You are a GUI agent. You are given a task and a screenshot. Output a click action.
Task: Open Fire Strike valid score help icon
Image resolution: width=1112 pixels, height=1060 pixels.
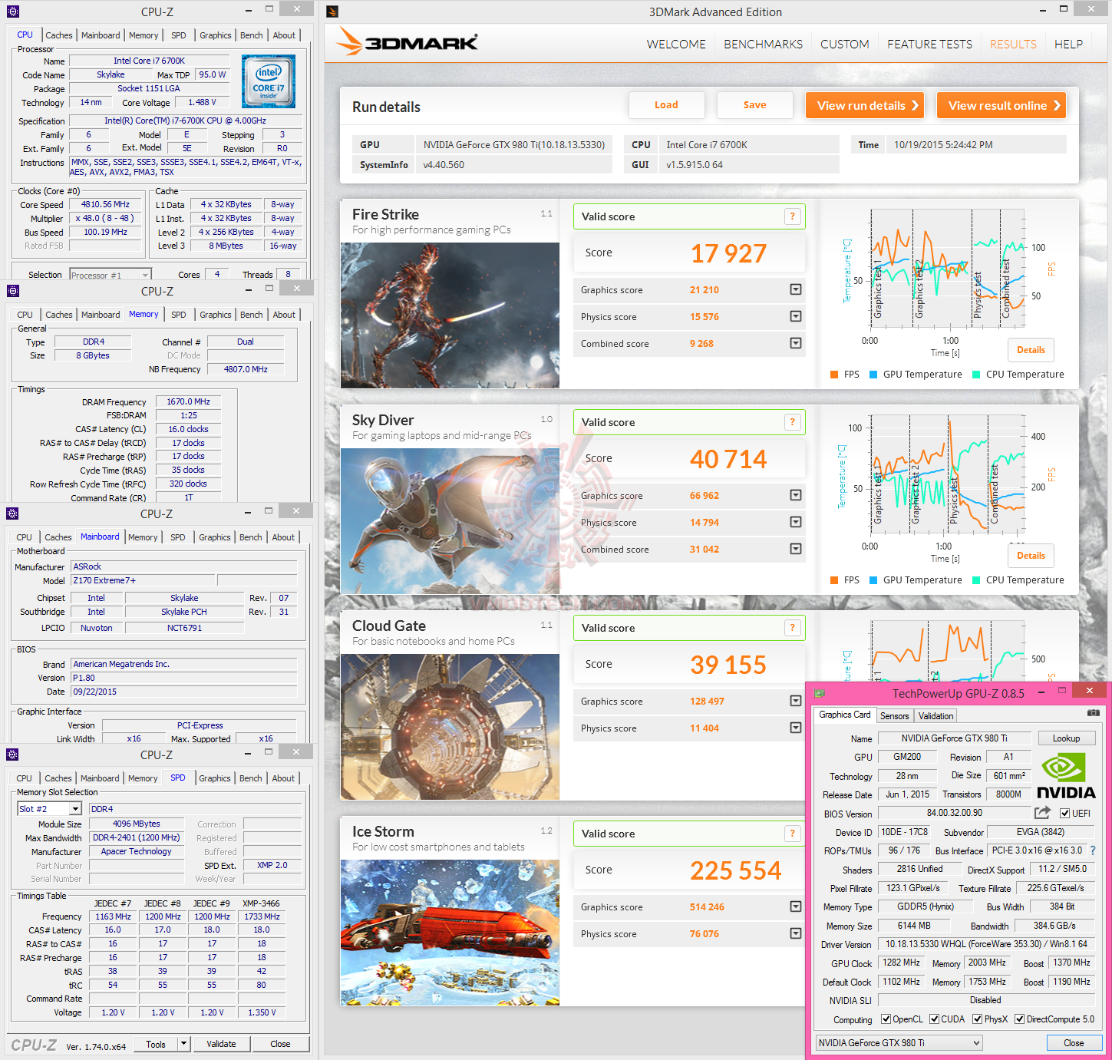(x=793, y=216)
